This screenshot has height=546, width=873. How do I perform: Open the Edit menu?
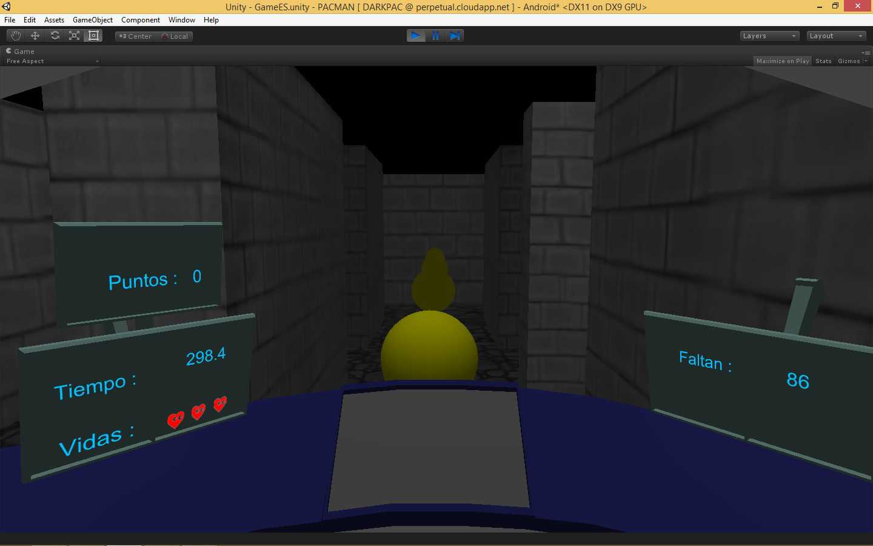pyautogui.click(x=30, y=20)
